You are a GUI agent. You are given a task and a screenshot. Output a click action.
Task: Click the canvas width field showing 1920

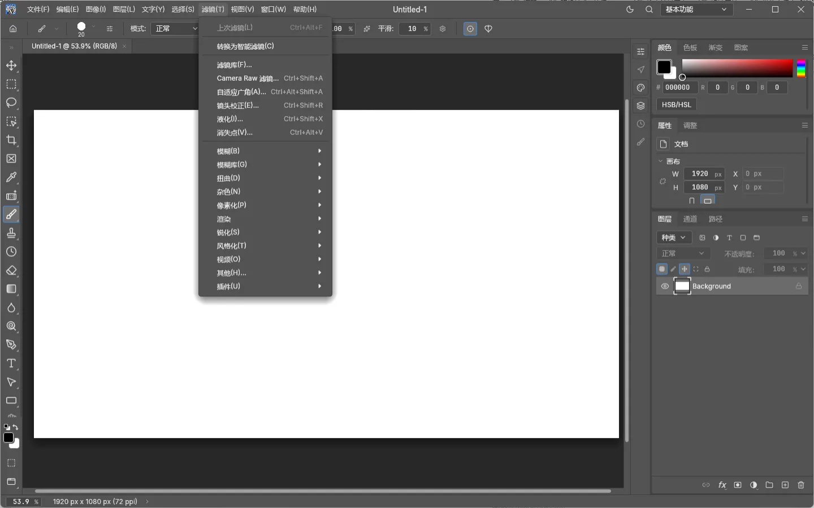(704, 174)
